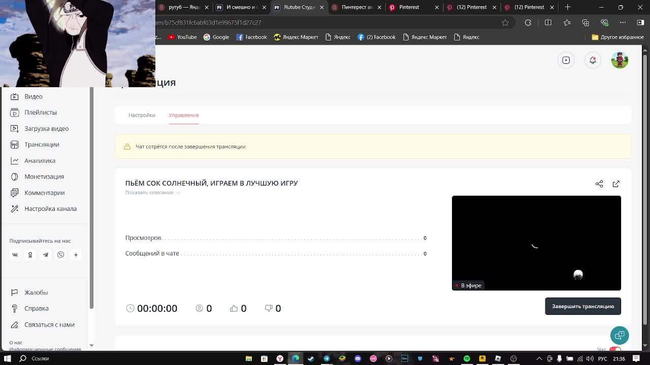This screenshot has width=650, height=365.
Task: Click the Комментарии speech bubble icon
Action: 15,193
